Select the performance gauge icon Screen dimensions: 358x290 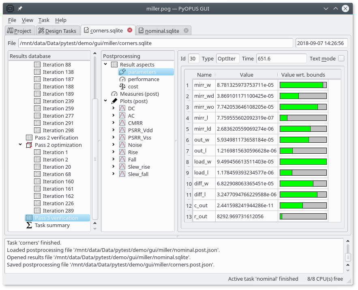(122, 79)
